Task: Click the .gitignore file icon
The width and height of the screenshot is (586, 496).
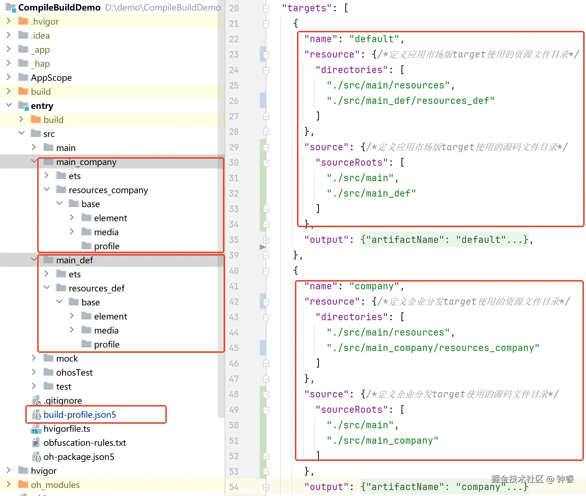Action: tap(37, 401)
